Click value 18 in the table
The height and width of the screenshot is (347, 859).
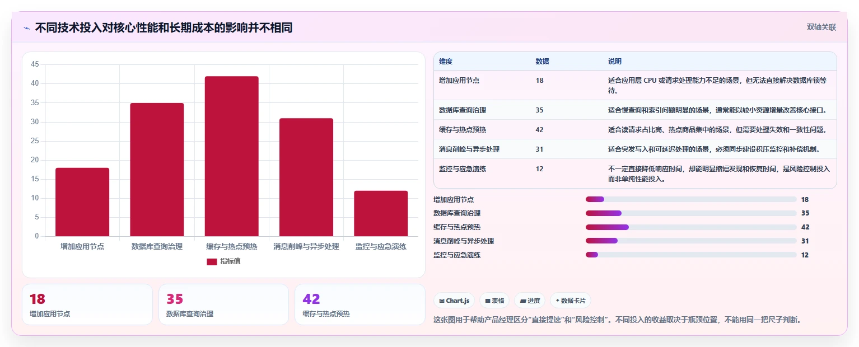tap(539, 81)
